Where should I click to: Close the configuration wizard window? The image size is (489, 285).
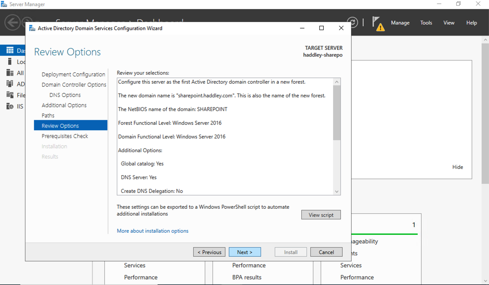(x=341, y=28)
